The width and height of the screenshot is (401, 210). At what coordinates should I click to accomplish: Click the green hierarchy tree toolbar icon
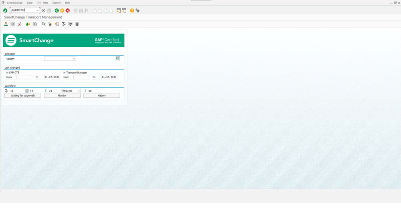[6, 24]
